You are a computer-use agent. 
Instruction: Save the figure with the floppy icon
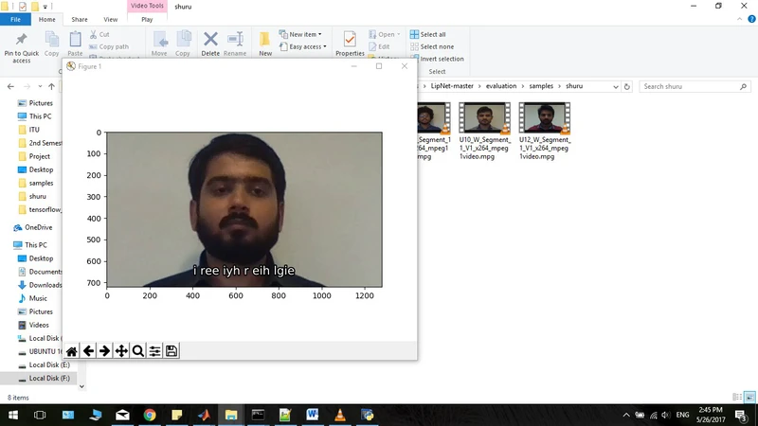tap(171, 351)
